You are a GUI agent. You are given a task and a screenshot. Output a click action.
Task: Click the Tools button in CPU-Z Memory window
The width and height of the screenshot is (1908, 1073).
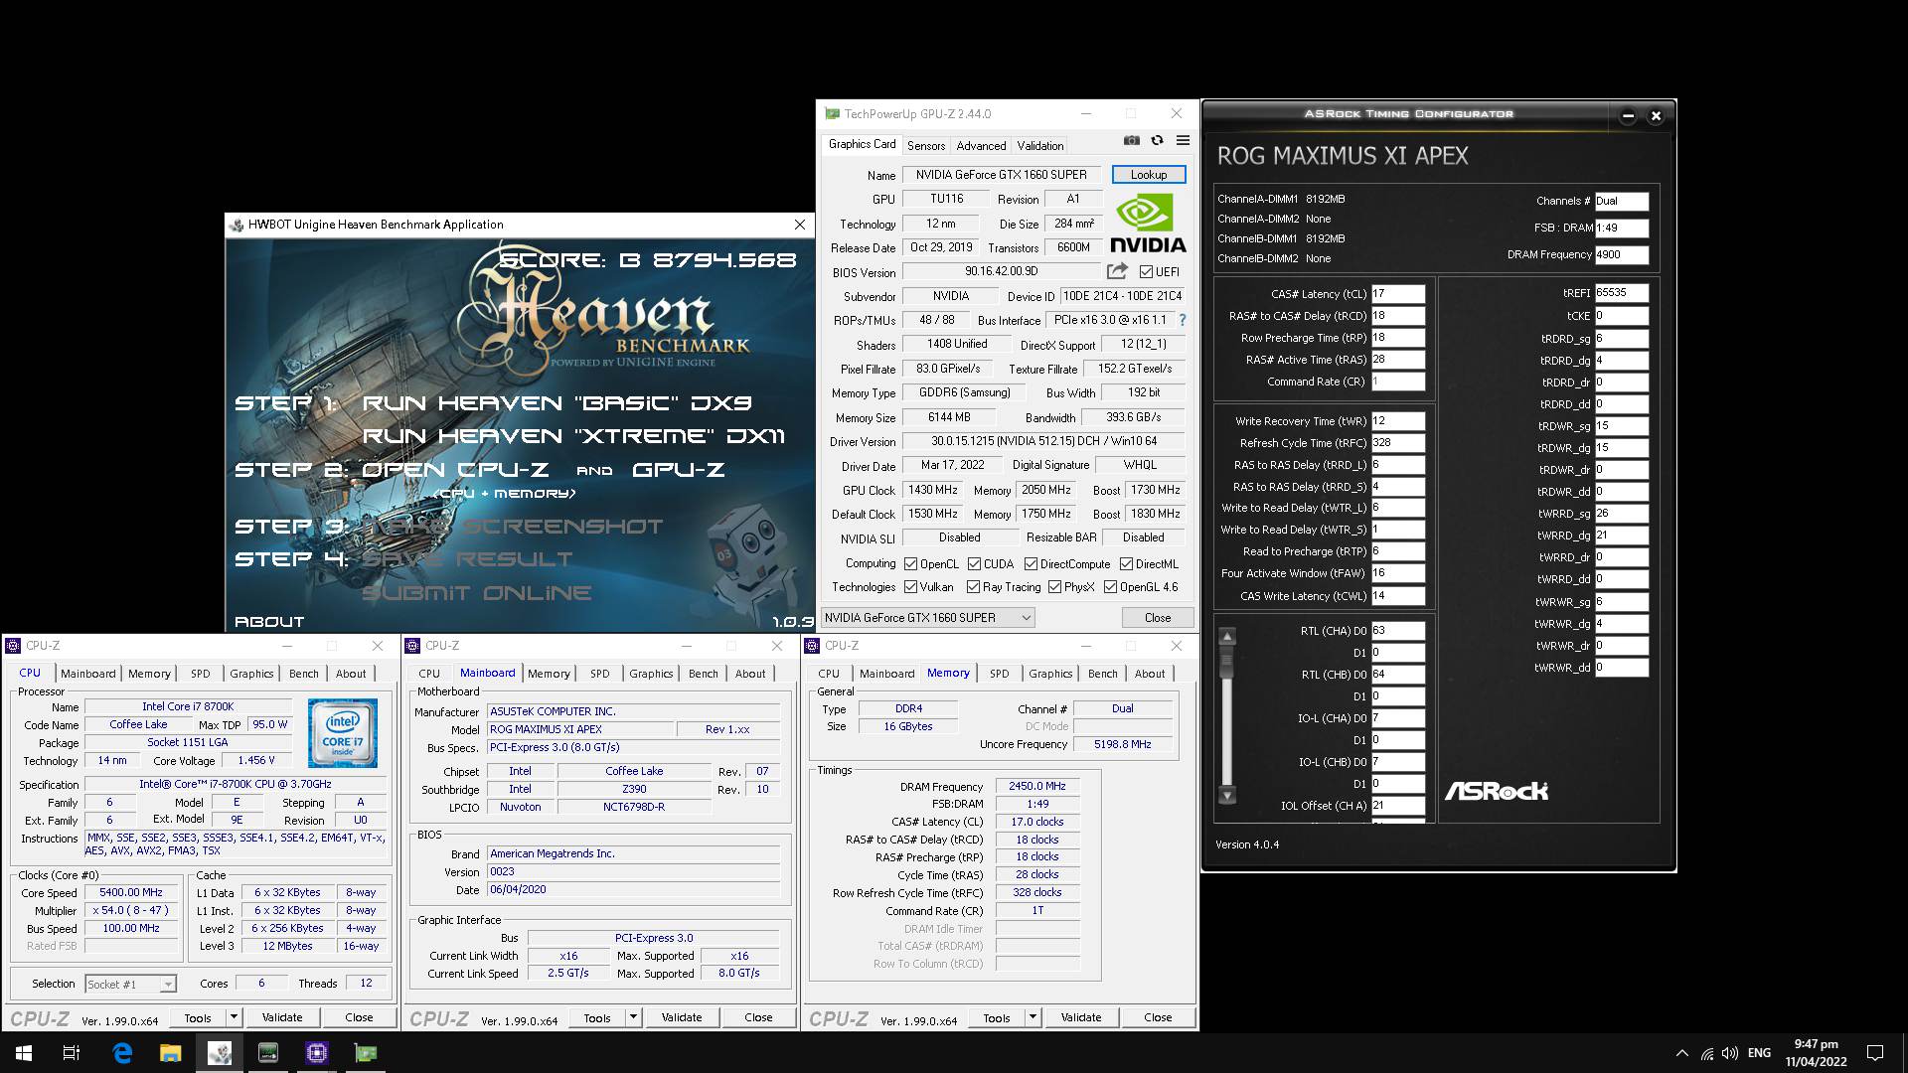pyautogui.click(x=996, y=1017)
